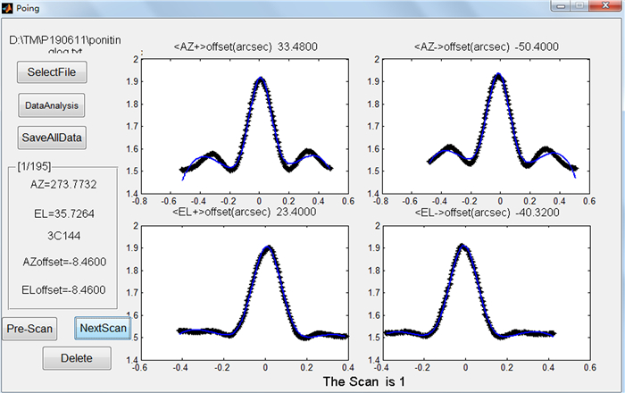Click the peak in the AZ+ plot
Screen dimensions: 625x393
point(260,79)
